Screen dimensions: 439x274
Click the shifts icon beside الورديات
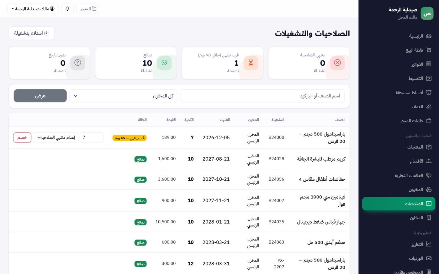429,258
